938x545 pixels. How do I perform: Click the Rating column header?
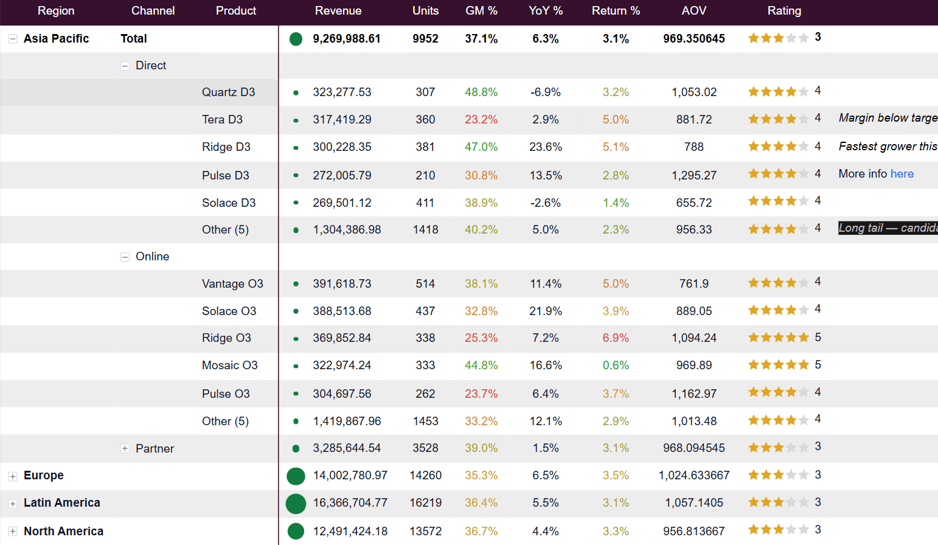pyautogui.click(x=784, y=11)
